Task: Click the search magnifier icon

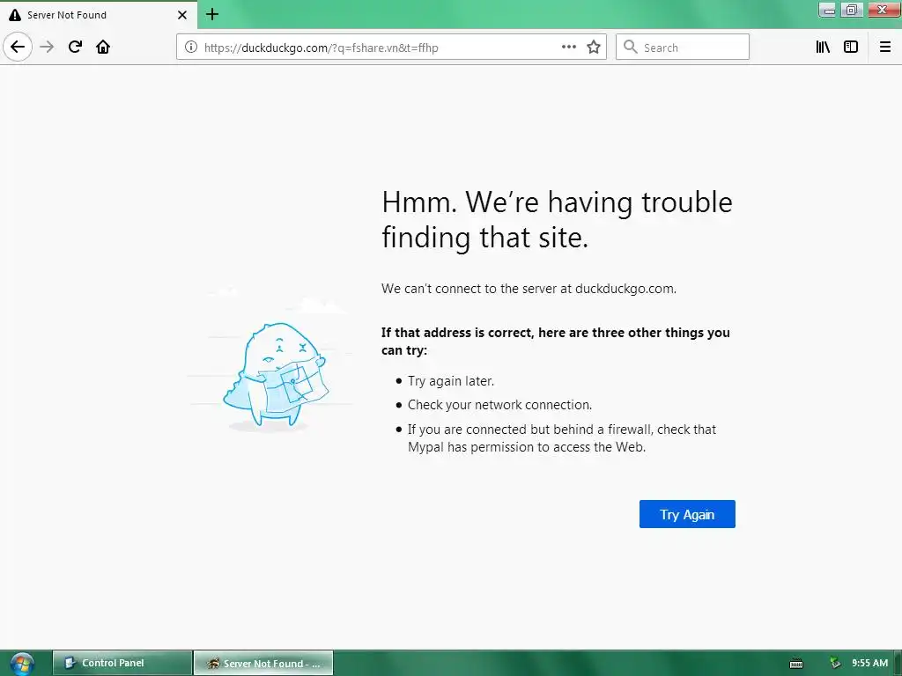Action: coord(631,48)
